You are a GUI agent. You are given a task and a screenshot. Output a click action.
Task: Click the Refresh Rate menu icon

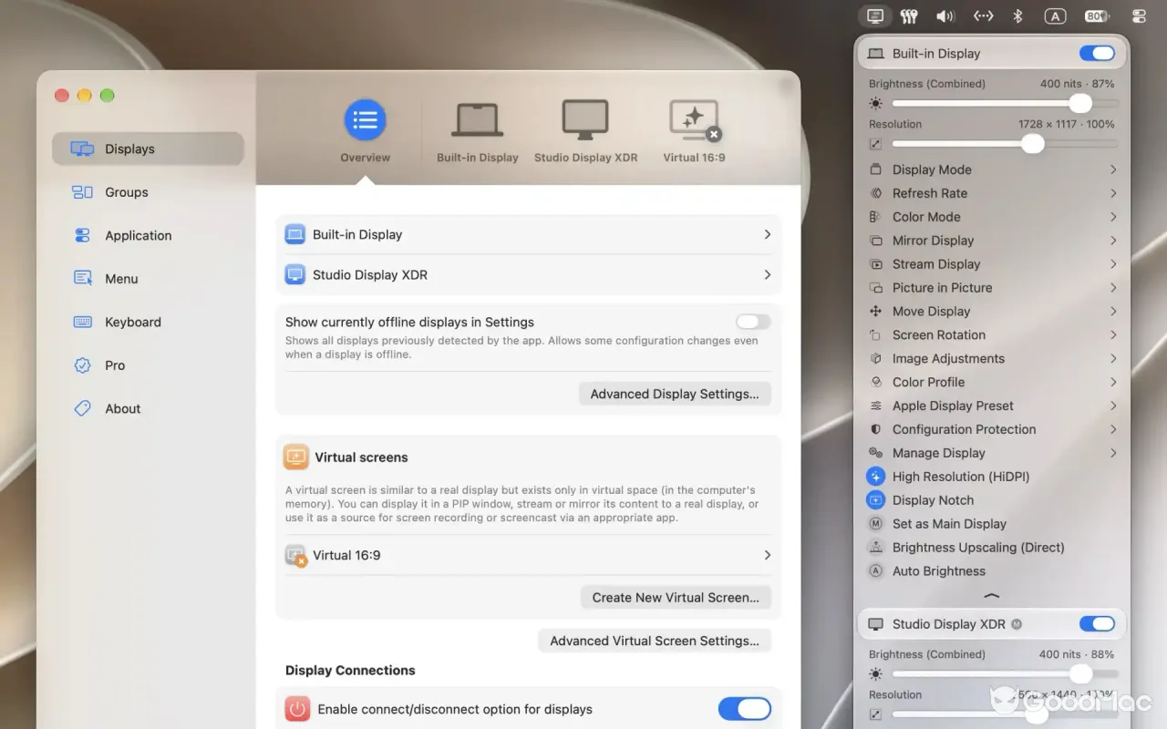876,193
